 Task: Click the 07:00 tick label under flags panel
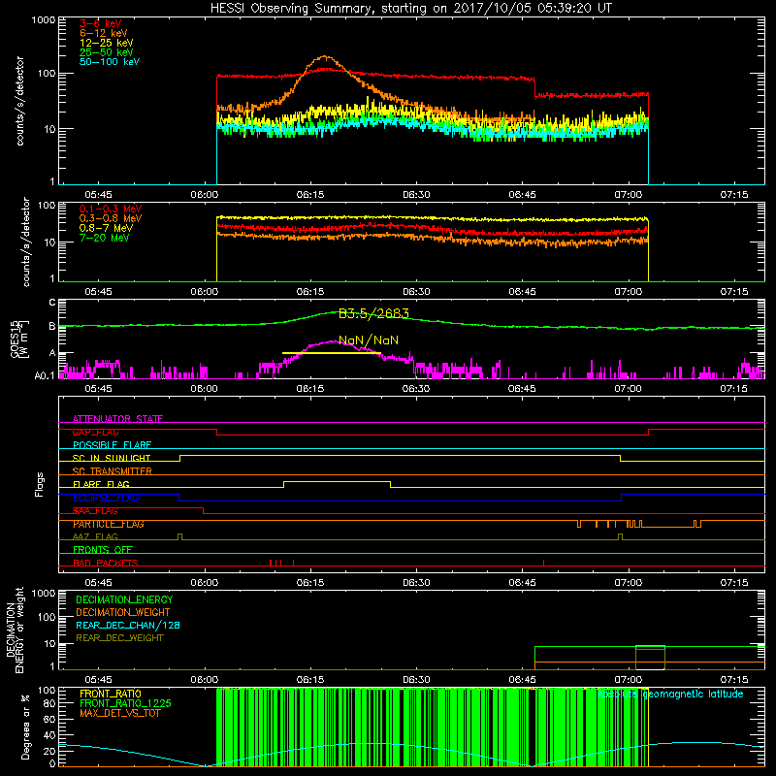(x=629, y=583)
